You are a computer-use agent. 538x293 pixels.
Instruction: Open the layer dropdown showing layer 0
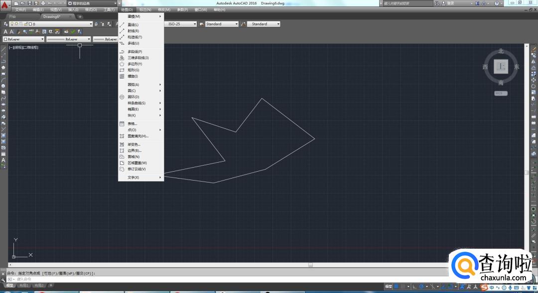click(x=51, y=24)
